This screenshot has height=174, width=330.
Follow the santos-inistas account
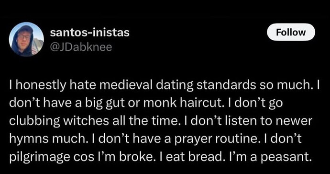point(291,32)
